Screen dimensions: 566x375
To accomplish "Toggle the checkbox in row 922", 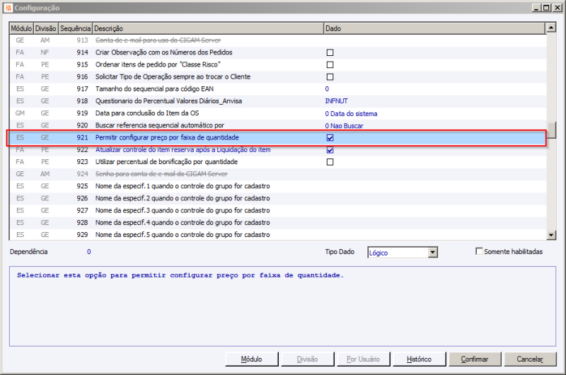I will pos(330,150).
